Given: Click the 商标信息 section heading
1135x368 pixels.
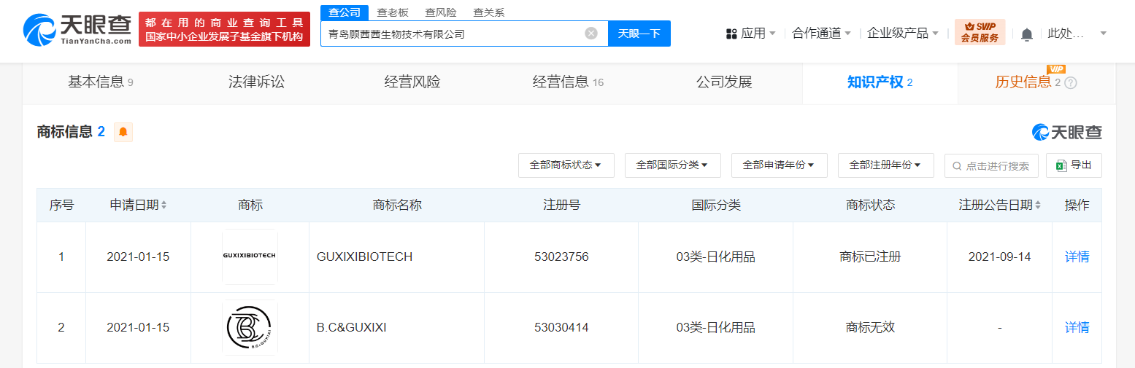Looking at the screenshot, I should [x=64, y=132].
